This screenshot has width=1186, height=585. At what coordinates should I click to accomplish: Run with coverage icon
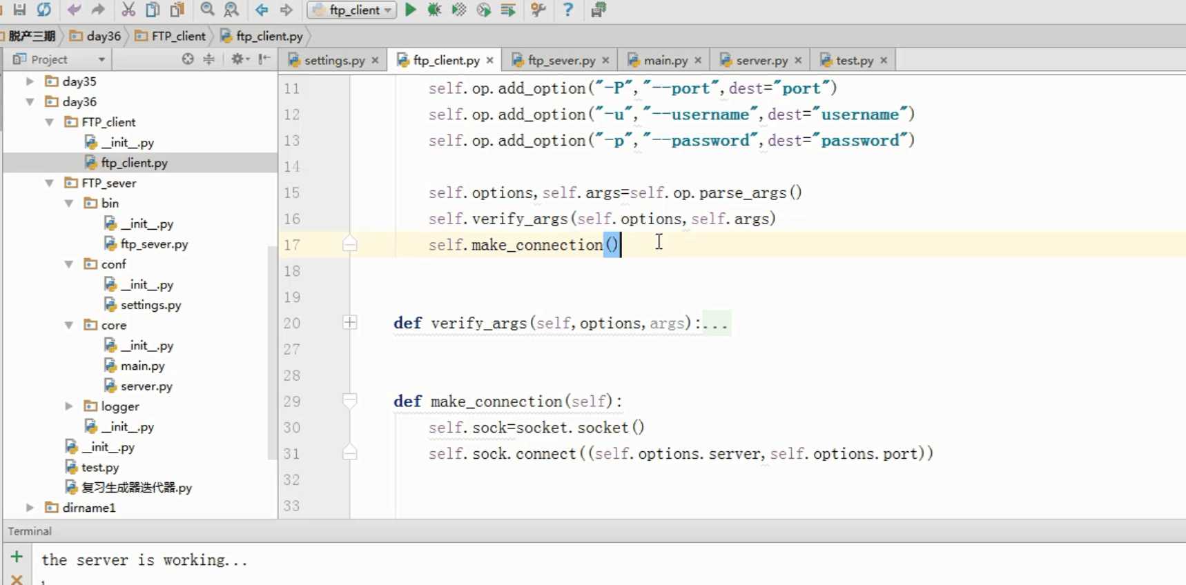459,10
